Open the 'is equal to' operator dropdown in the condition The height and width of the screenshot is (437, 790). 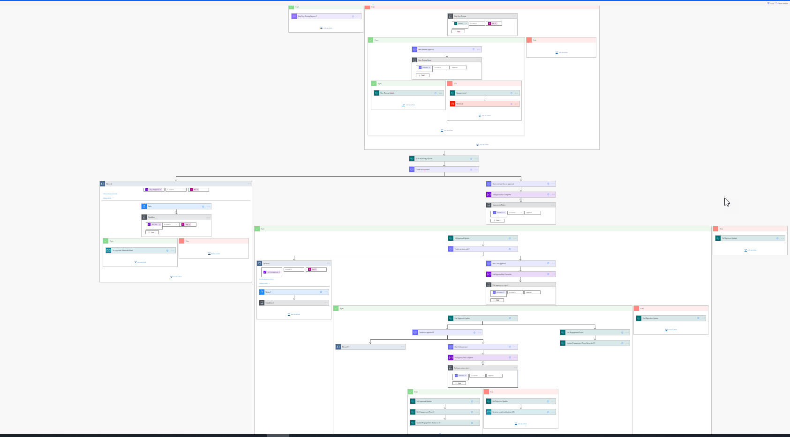170,224
